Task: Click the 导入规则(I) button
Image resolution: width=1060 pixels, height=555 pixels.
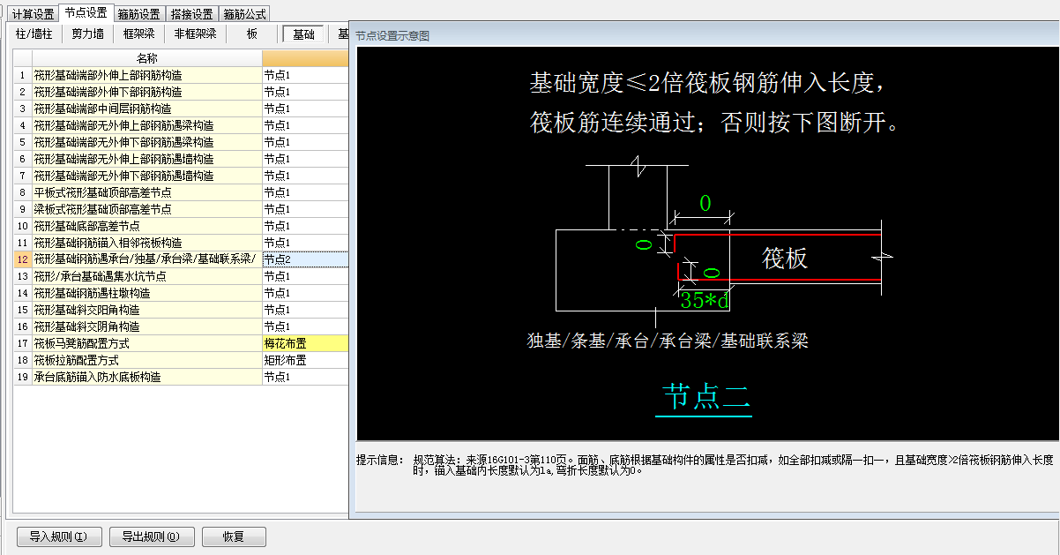Action: pyautogui.click(x=58, y=536)
